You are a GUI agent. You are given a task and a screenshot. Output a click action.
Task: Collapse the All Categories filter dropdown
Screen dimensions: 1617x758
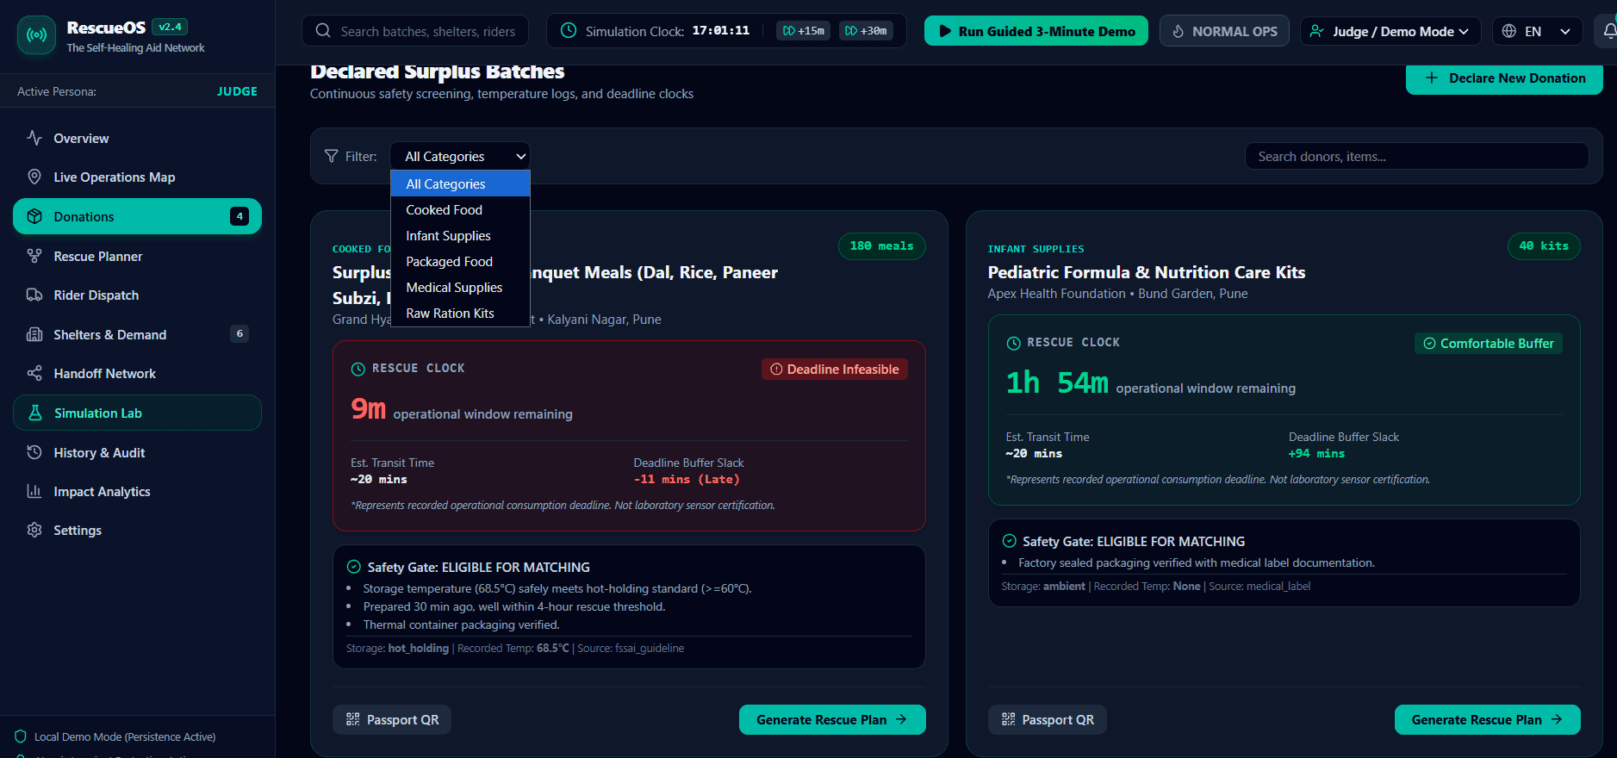460,156
